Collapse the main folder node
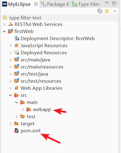 pos(17,102)
